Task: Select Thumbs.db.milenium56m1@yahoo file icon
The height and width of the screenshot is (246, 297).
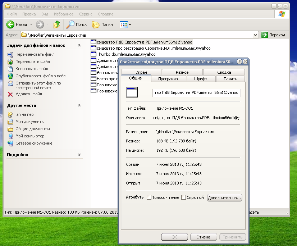Action: (x=94, y=54)
